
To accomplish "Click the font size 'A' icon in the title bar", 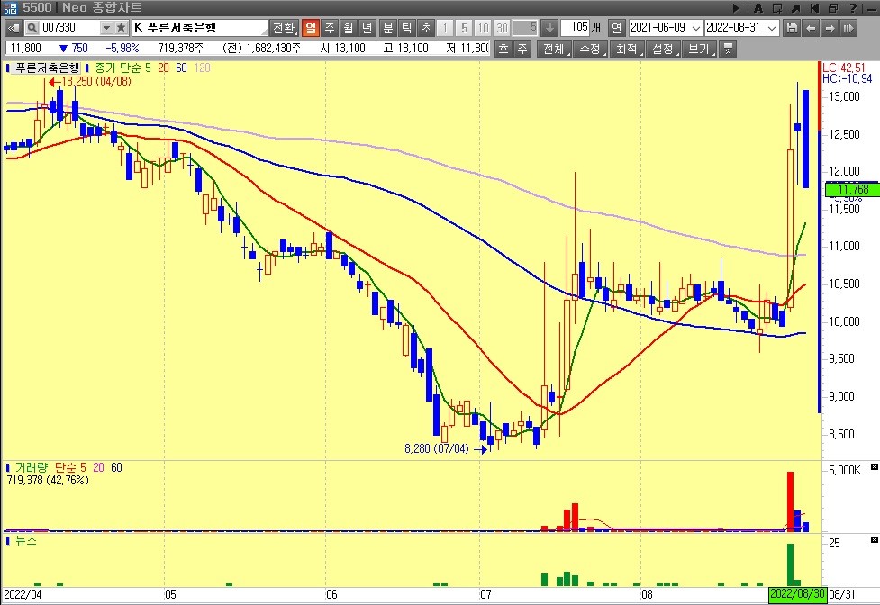I will click(x=758, y=8).
